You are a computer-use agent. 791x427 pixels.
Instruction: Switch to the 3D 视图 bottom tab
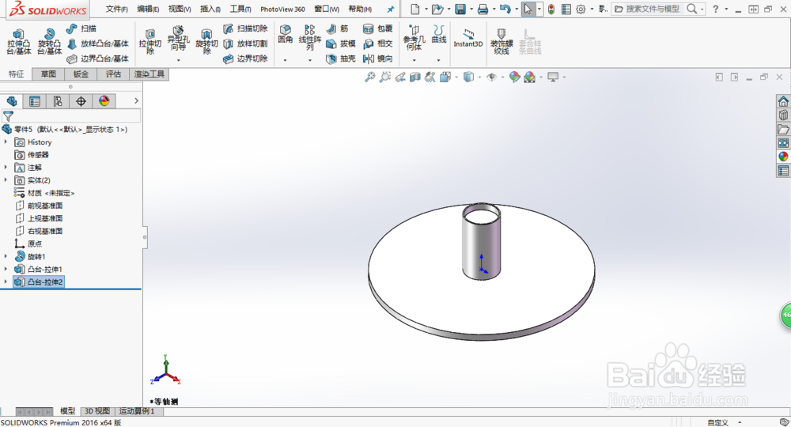point(97,411)
